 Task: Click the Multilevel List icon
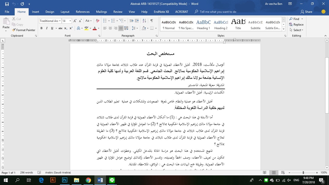tap(121, 21)
